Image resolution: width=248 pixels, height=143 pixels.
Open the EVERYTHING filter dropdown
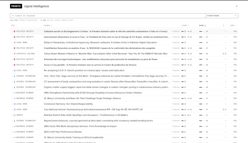[x=222, y=16]
